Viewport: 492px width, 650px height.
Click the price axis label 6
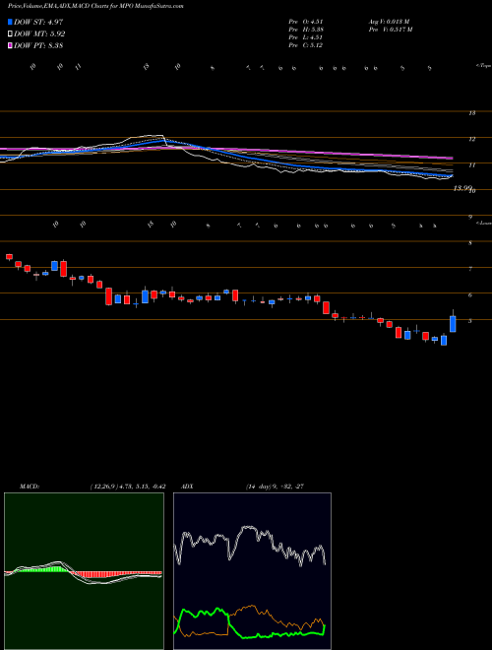[470, 295]
